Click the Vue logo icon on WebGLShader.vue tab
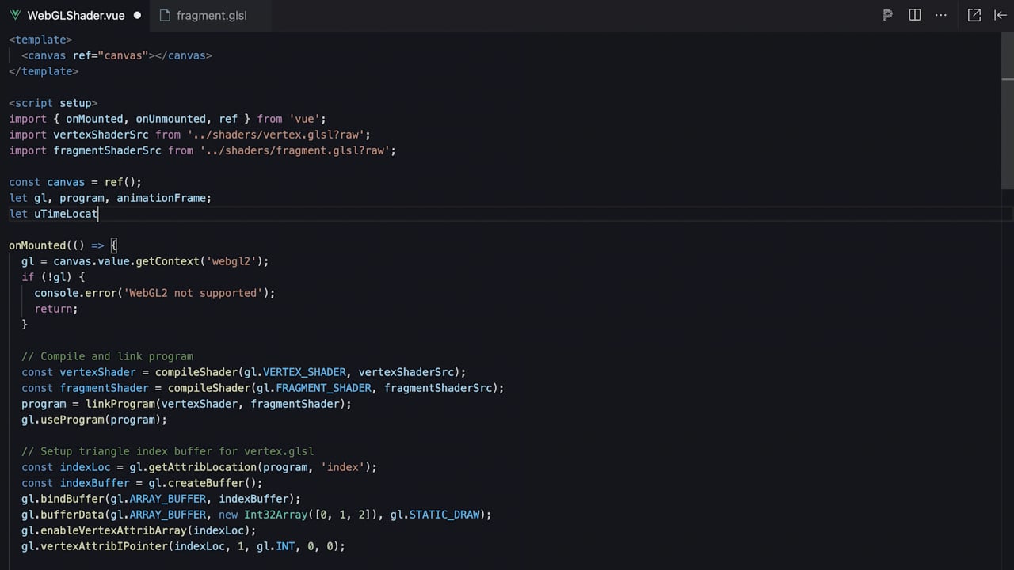Screen dimensions: 1014x570 (15, 15)
